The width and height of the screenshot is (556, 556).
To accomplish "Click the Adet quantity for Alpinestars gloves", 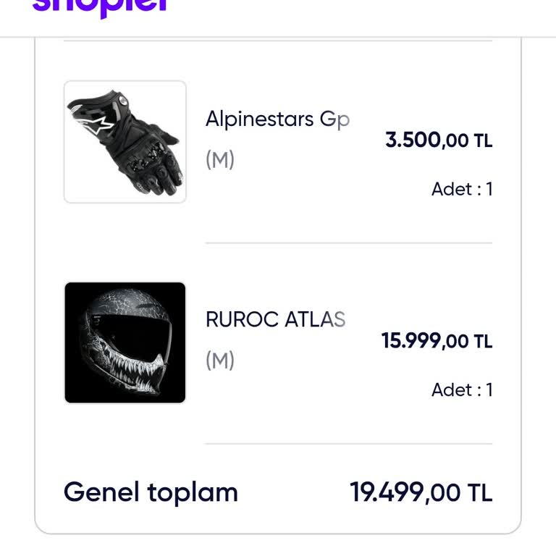I will (x=462, y=189).
